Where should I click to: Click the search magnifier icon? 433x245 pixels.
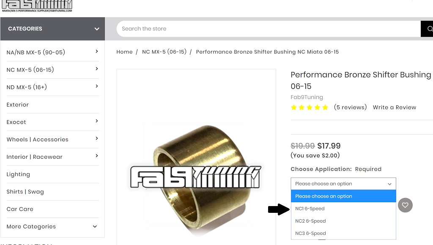[429, 29]
